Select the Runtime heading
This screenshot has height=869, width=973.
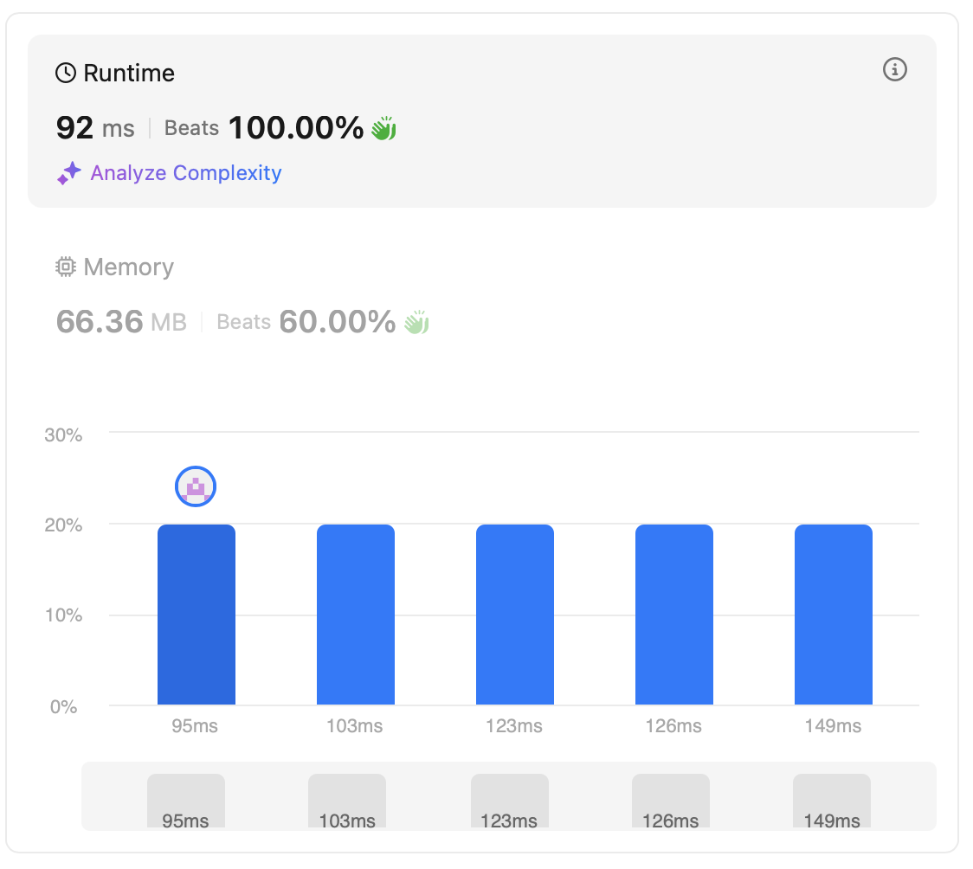(x=128, y=74)
